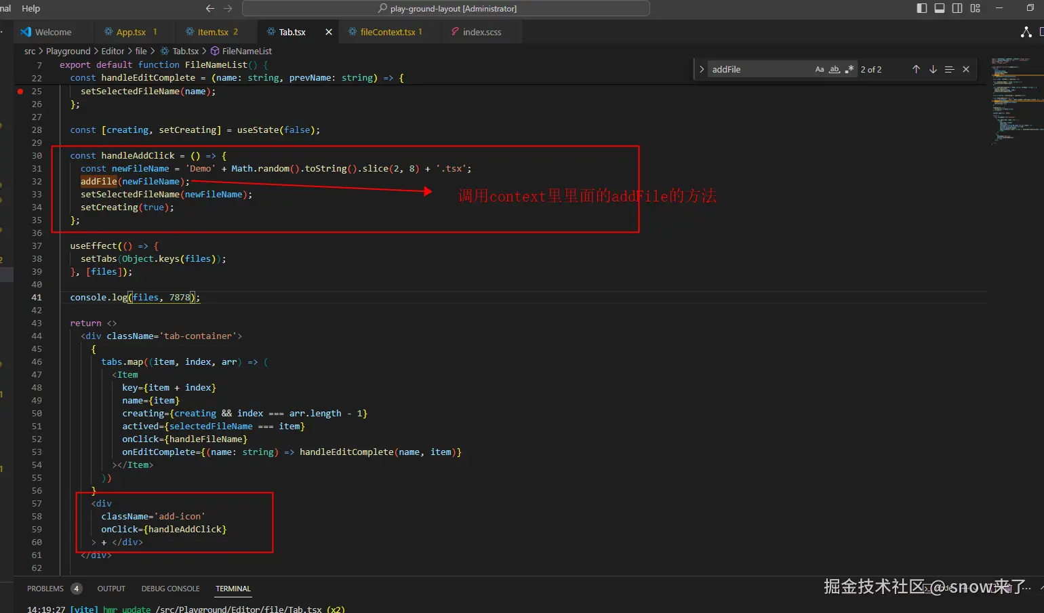Click line number 30 in gutter

[x=37, y=155]
